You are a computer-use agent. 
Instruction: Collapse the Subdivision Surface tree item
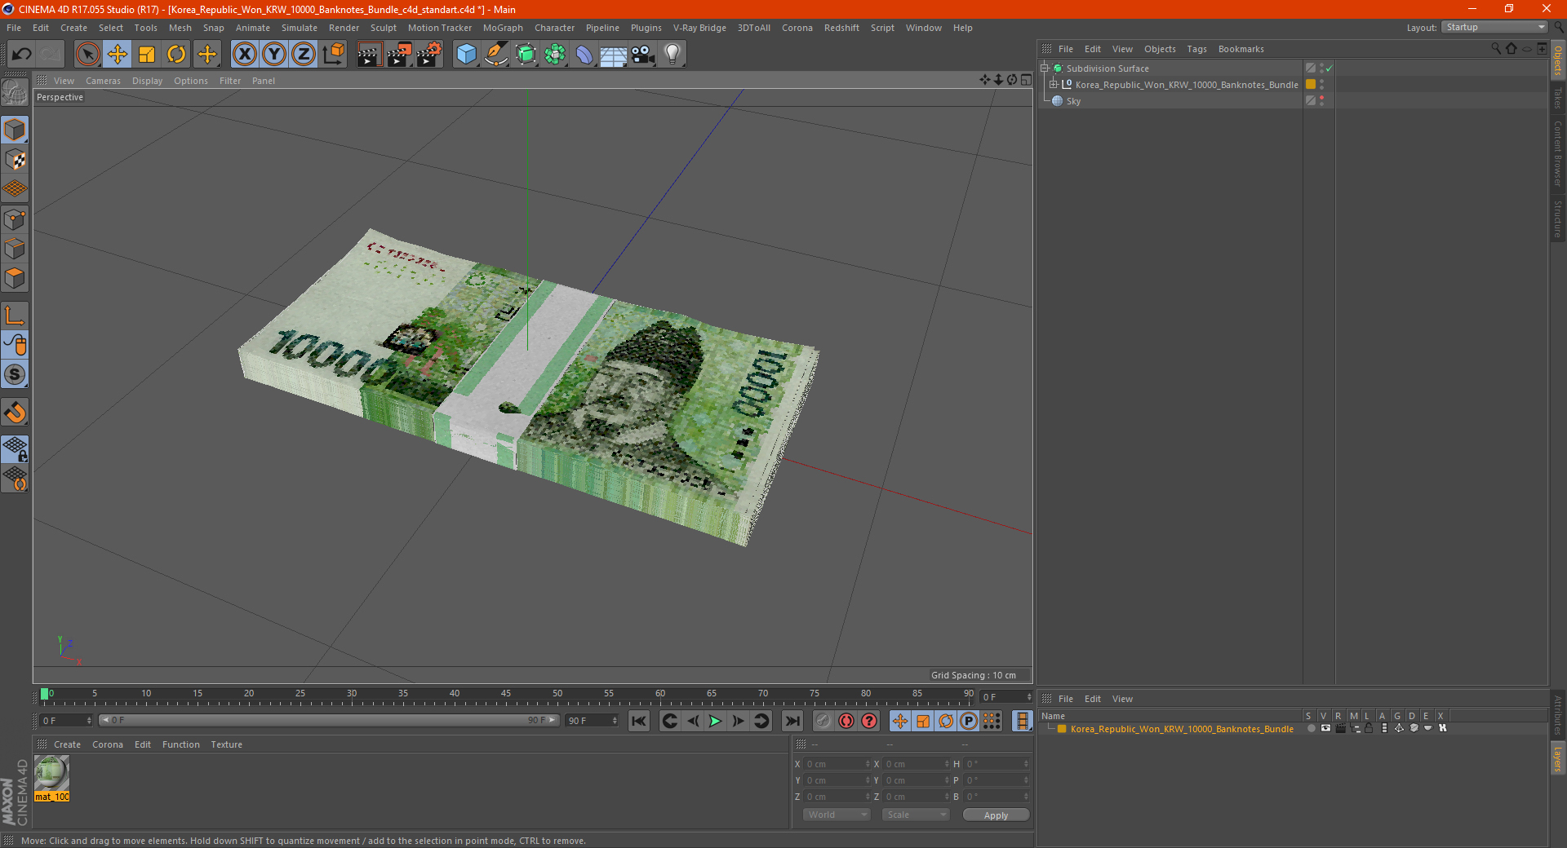point(1045,68)
